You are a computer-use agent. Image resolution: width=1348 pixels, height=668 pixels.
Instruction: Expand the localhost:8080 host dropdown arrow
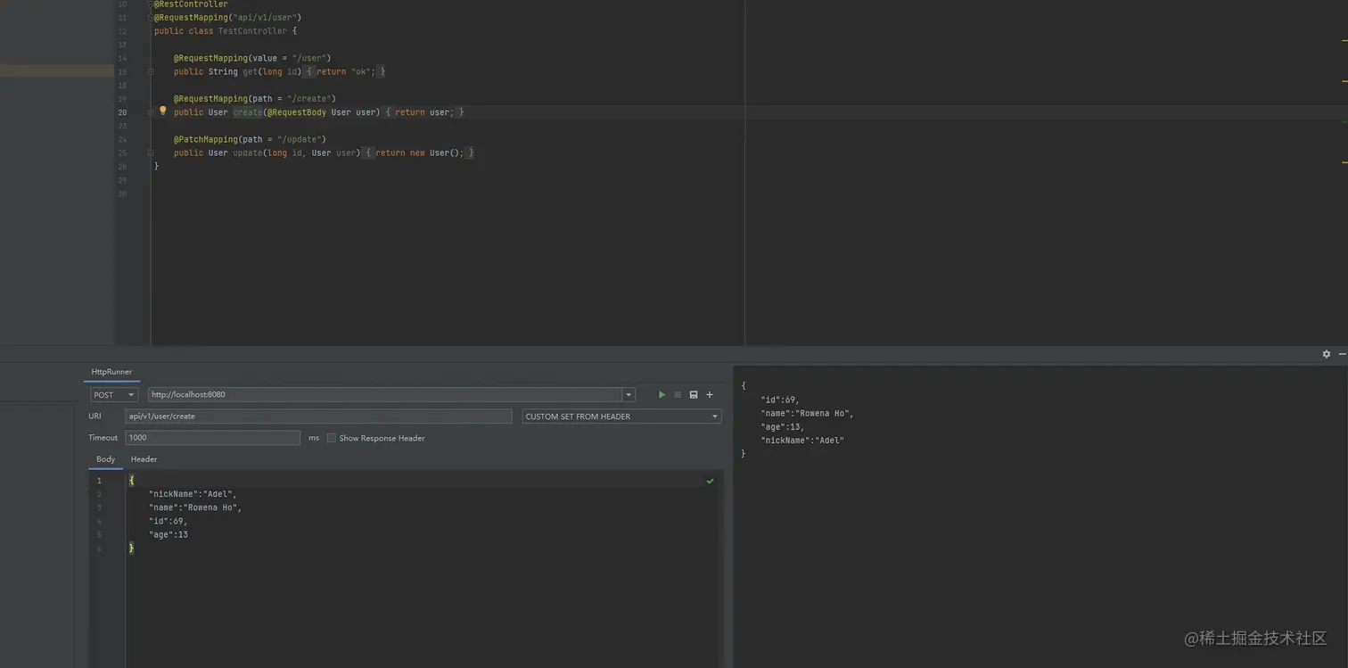pos(629,394)
